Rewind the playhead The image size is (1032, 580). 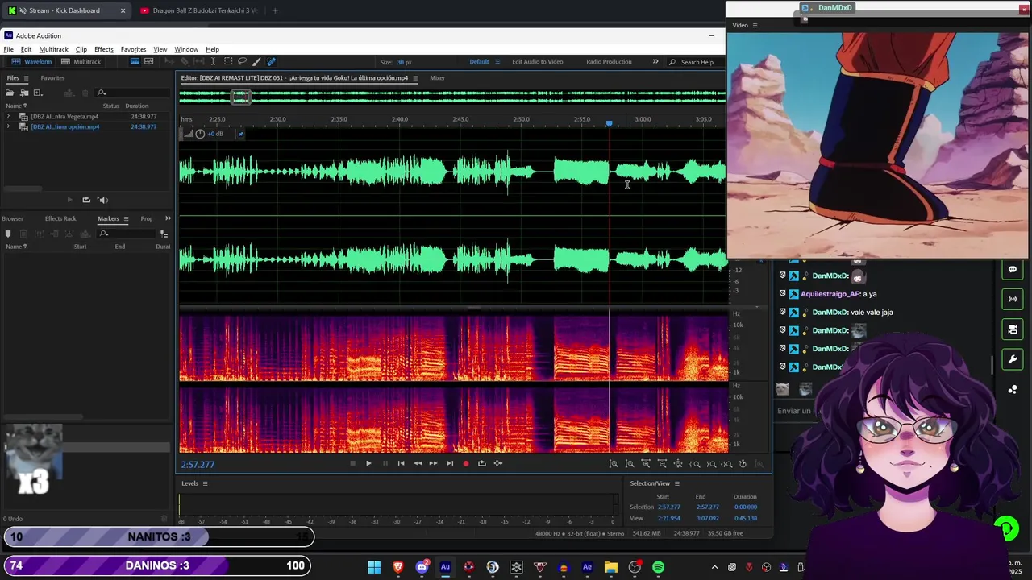click(417, 463)
